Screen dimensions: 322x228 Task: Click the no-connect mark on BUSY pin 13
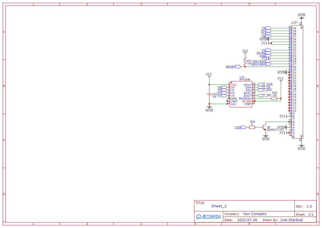255,93
